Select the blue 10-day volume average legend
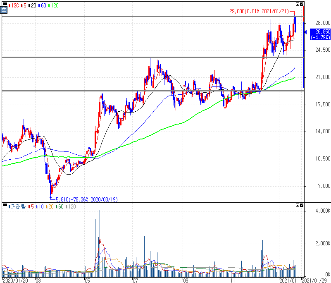Screen dimensions: 331x283 [x=40, y=206]
